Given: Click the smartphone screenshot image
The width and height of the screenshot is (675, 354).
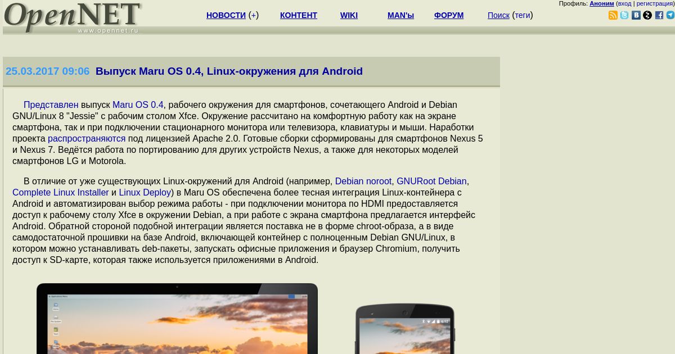Looking at the screenshot, I should click(405, 329).
